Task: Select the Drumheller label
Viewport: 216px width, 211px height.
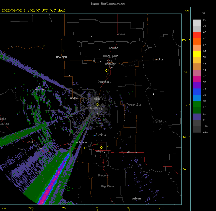Action: [x=160, y=122]
